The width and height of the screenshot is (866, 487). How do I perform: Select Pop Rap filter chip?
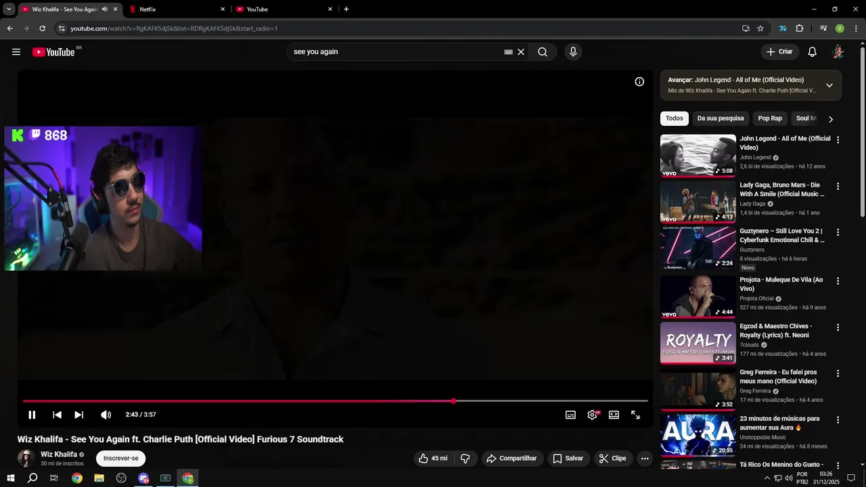[x=770, y=118]
